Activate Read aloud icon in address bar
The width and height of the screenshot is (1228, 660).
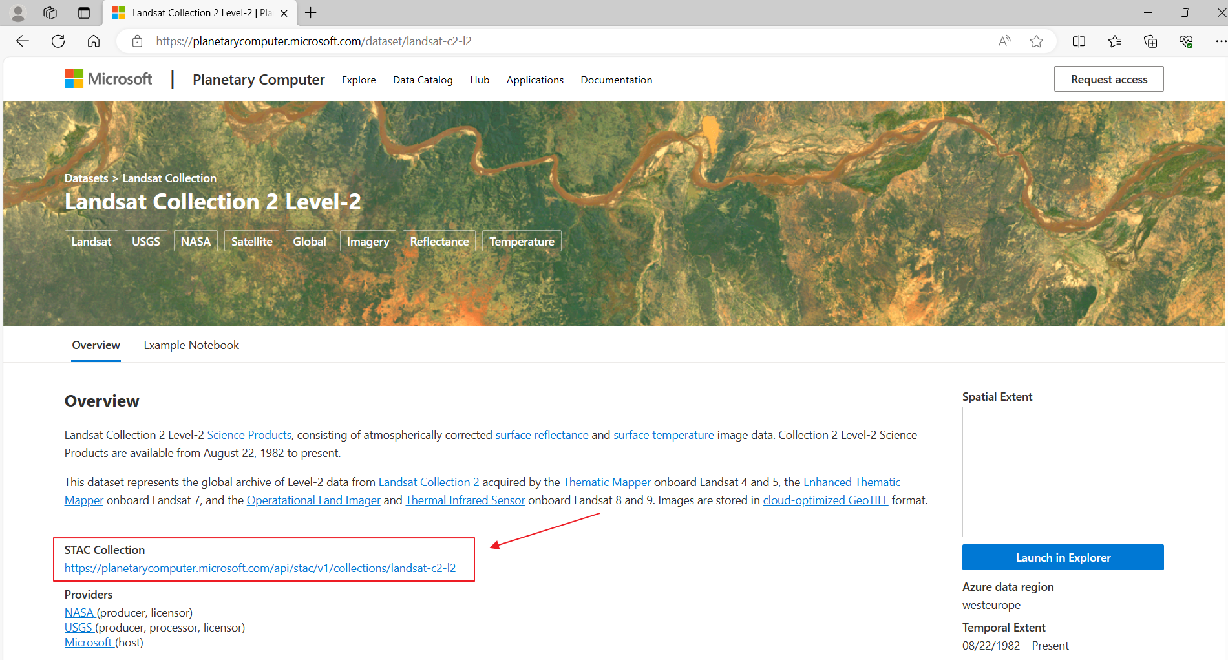click(x=1004, y=41)
